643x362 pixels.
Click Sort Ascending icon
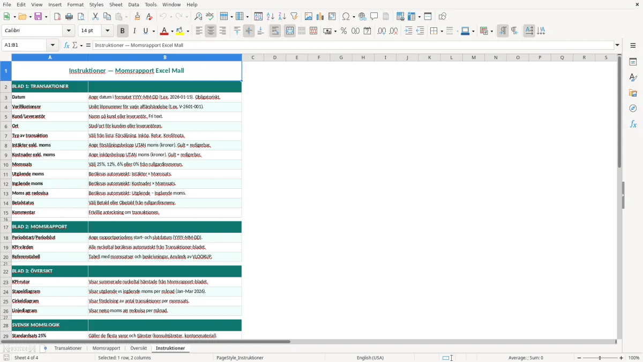click(271, 17)
